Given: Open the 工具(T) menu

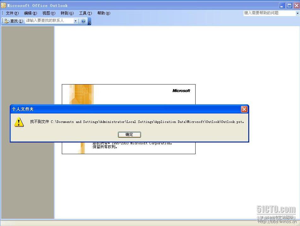Looking at the screenshot, I should pyautogui.click(x=85, y=13).
